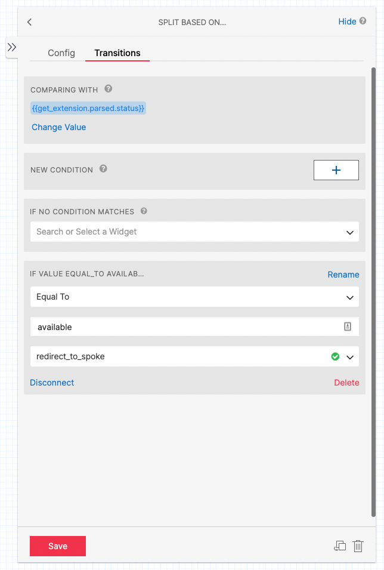Rename the If Value Equal To condition
Image resolution: width=384 pixels, height=570 pixels.
(x=343, y=274)
